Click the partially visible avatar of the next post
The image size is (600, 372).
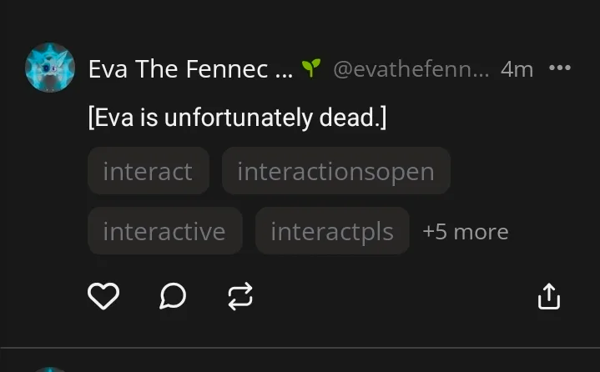click(x=50, y=369)
